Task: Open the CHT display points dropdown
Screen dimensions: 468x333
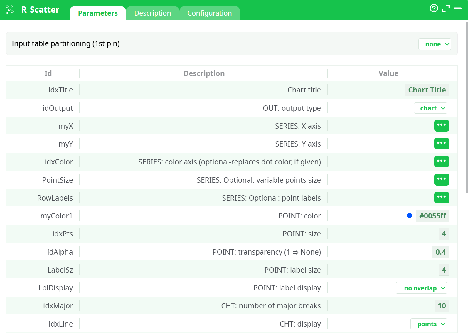Action: (428, 324)
